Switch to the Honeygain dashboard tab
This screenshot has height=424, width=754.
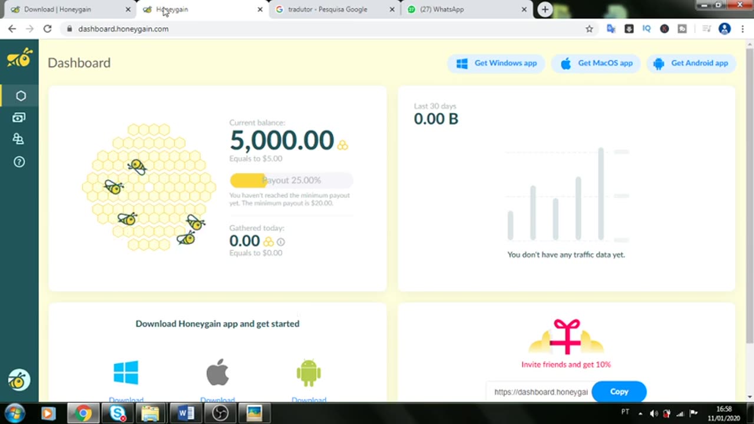tap(202, 9)
